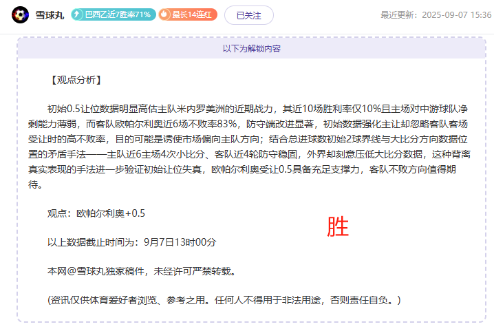Toggle the 已关注 follow button

[249, 15]
